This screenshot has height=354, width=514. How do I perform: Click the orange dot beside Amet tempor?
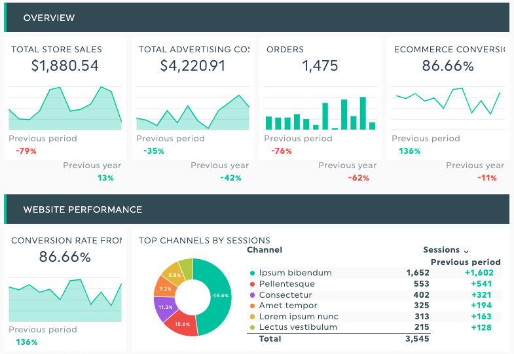point(252,306)
